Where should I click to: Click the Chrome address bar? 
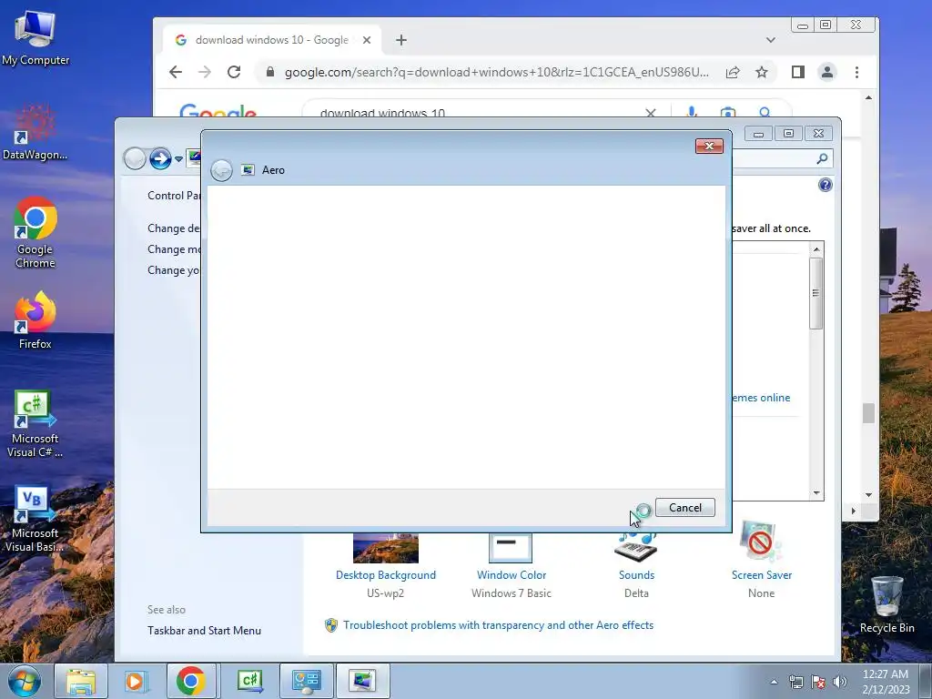click(x=496, y=72)
